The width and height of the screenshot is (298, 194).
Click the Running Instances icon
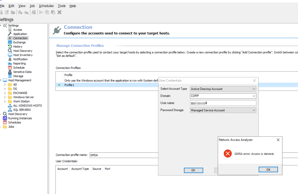[5, 118]
